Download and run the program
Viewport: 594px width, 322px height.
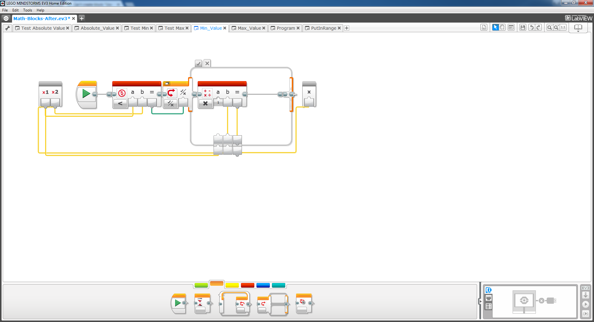click(585, 304)
